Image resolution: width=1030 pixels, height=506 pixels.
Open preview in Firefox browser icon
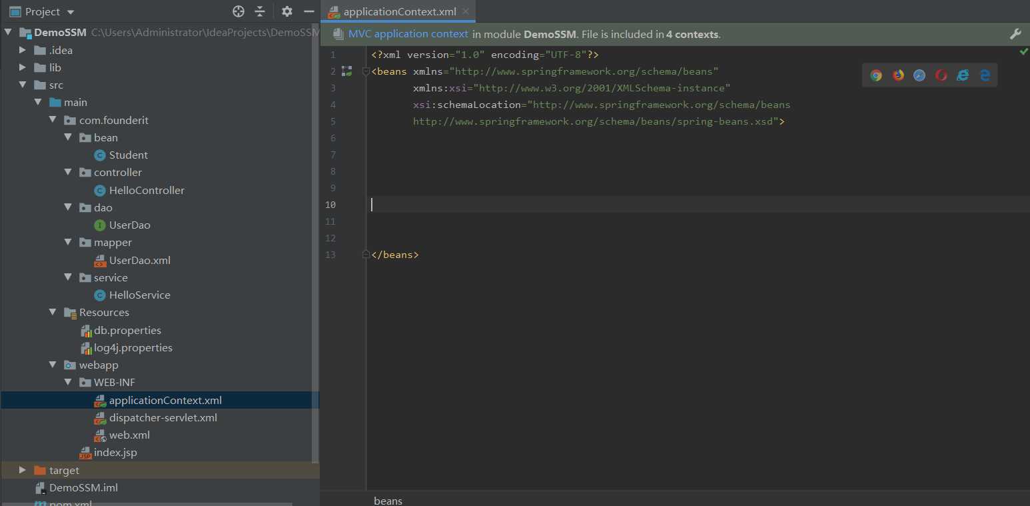pos(898,75)
